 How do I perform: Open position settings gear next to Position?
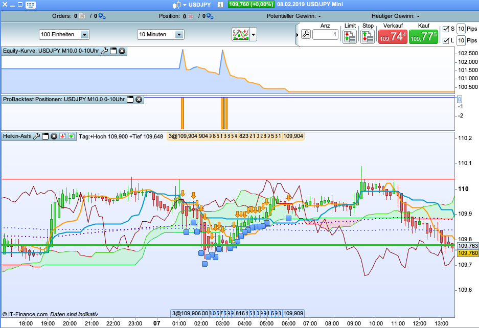(210, 16)
